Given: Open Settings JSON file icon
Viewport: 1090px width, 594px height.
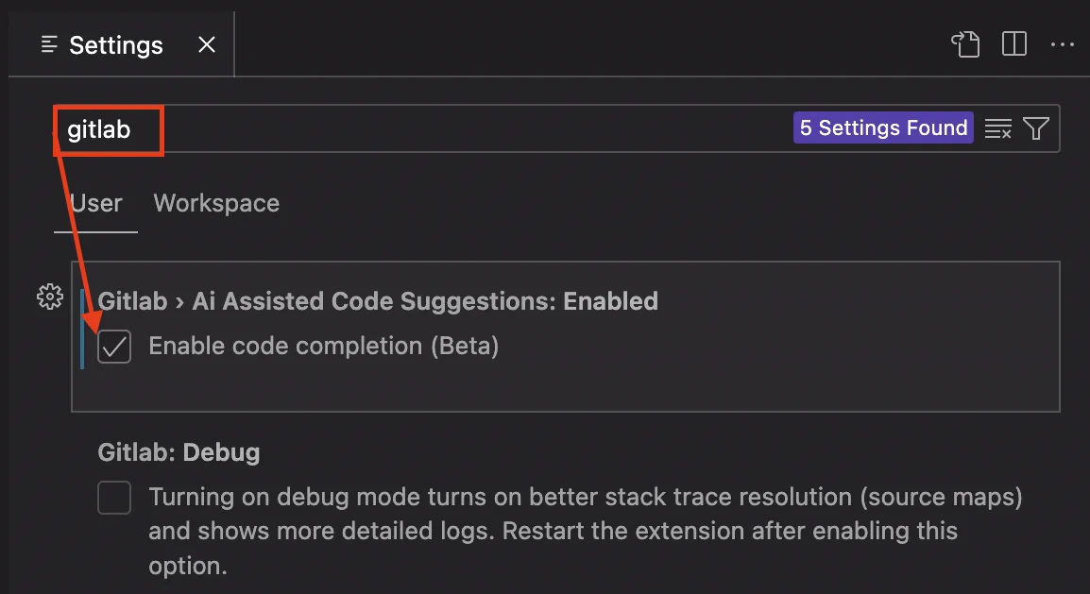Looking at the screenshot, I should 965,44.
